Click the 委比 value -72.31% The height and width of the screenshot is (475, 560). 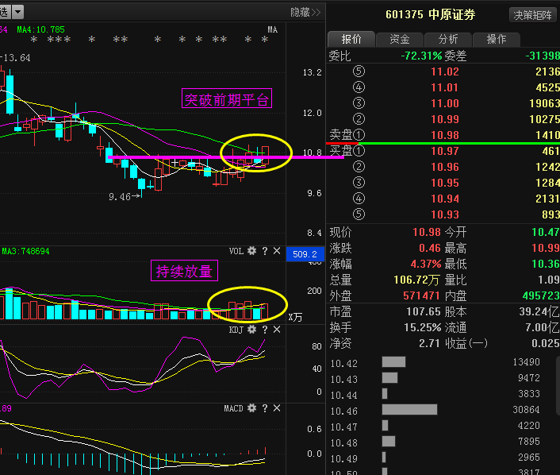(x=421, y=56)
